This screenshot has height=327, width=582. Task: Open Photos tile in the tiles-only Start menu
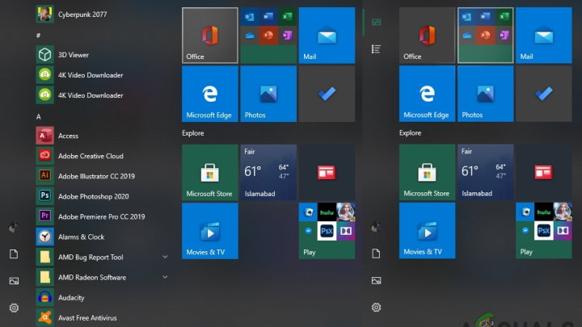[x=486, y=94]
